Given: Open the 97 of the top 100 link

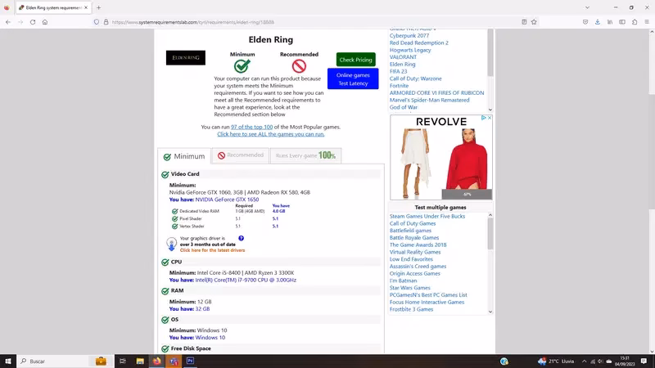Looking at the screenshot, I should 251,127.
